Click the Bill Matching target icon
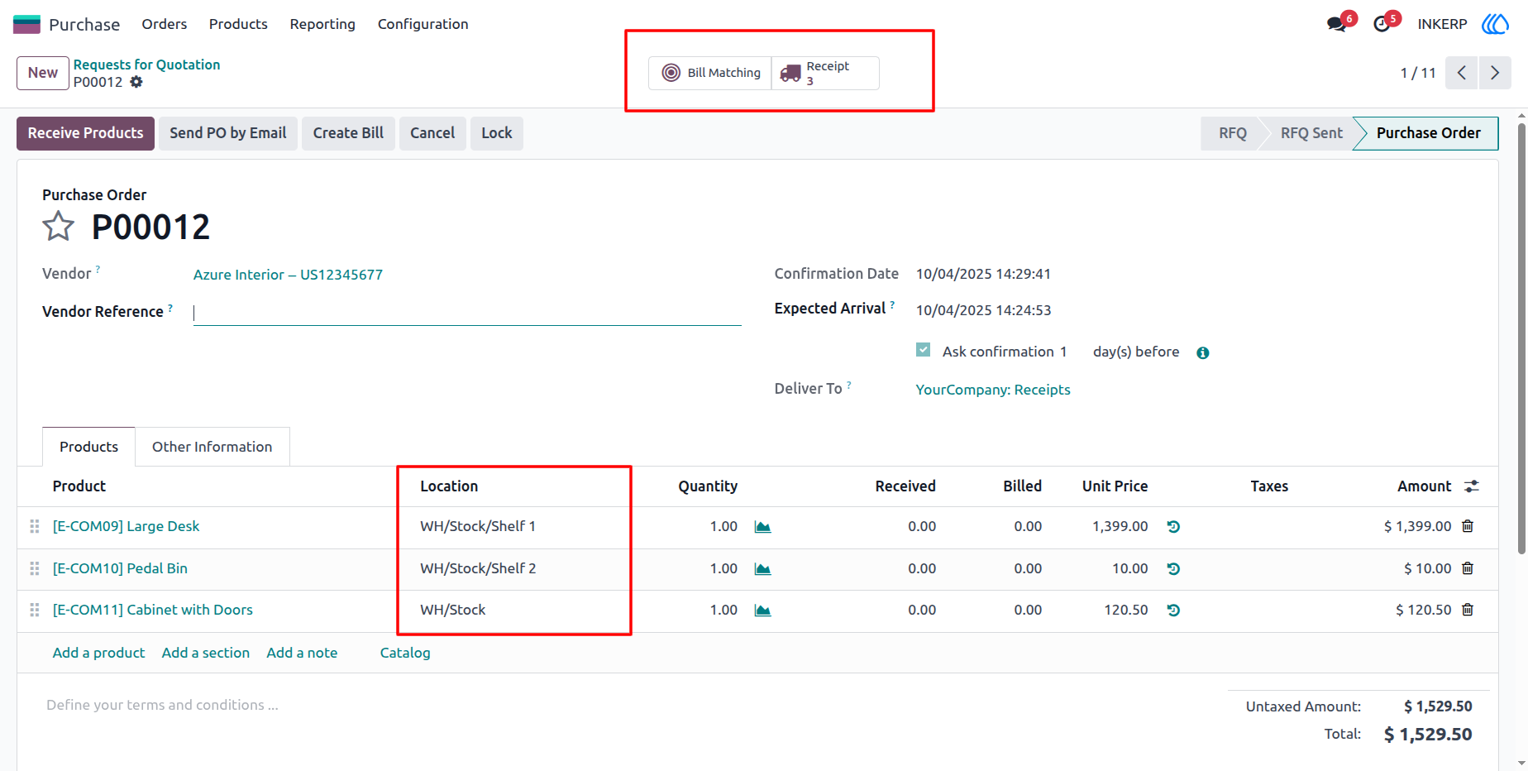 coord(671,73)
